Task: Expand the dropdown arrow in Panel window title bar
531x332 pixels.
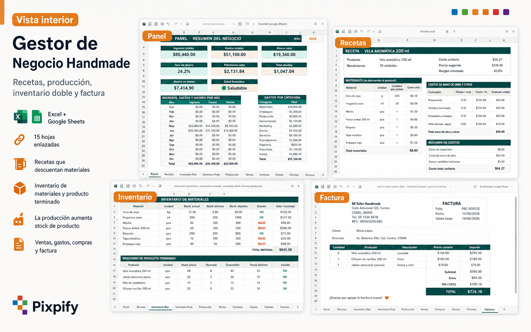Action: [x=233, y=24]
